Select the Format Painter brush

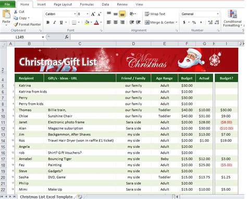pos(16,24)
